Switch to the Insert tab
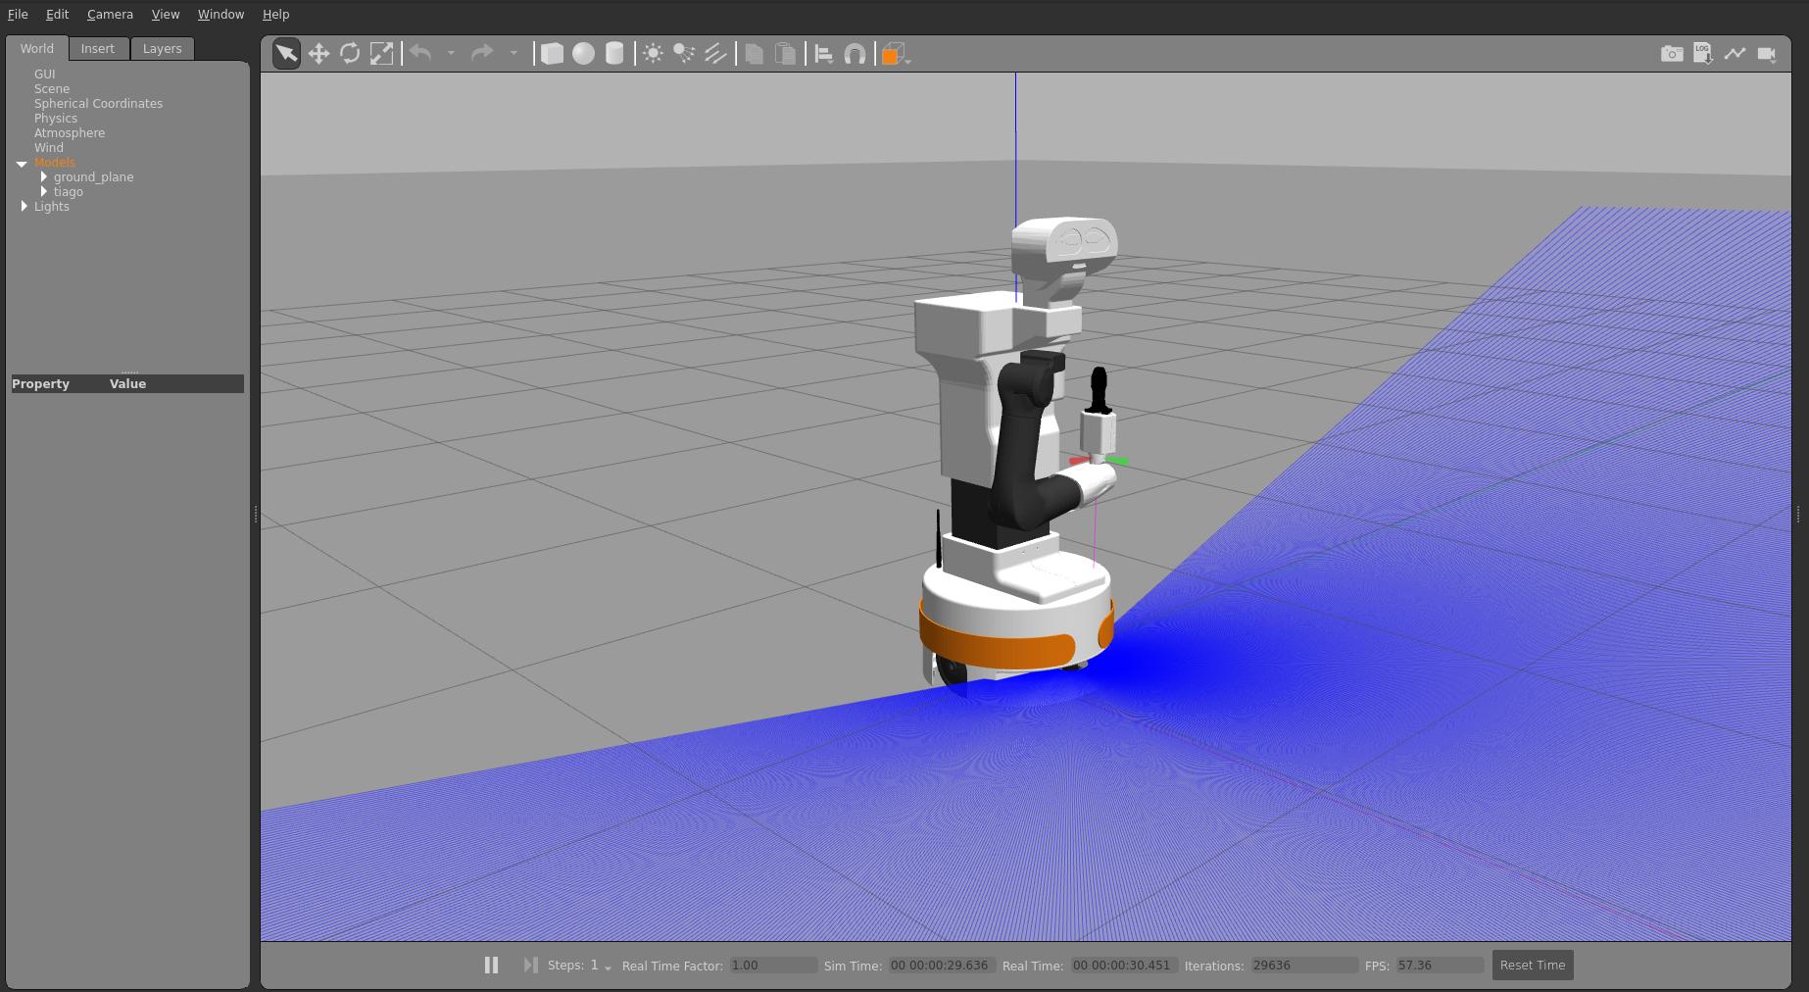The height and width of the screenshot is (992, 1809). 97,49
